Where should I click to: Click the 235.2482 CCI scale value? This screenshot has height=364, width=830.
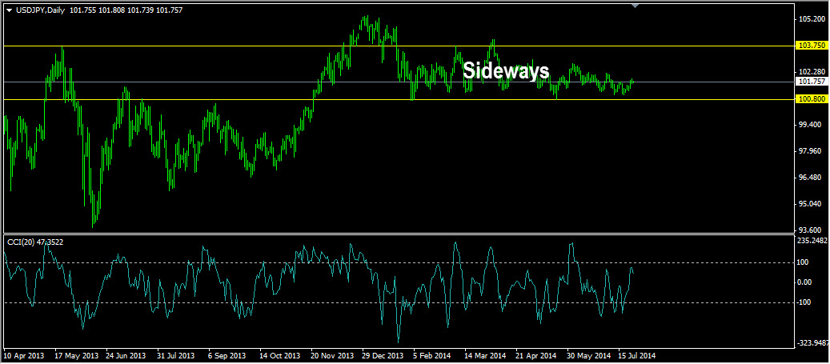(813, 240)
